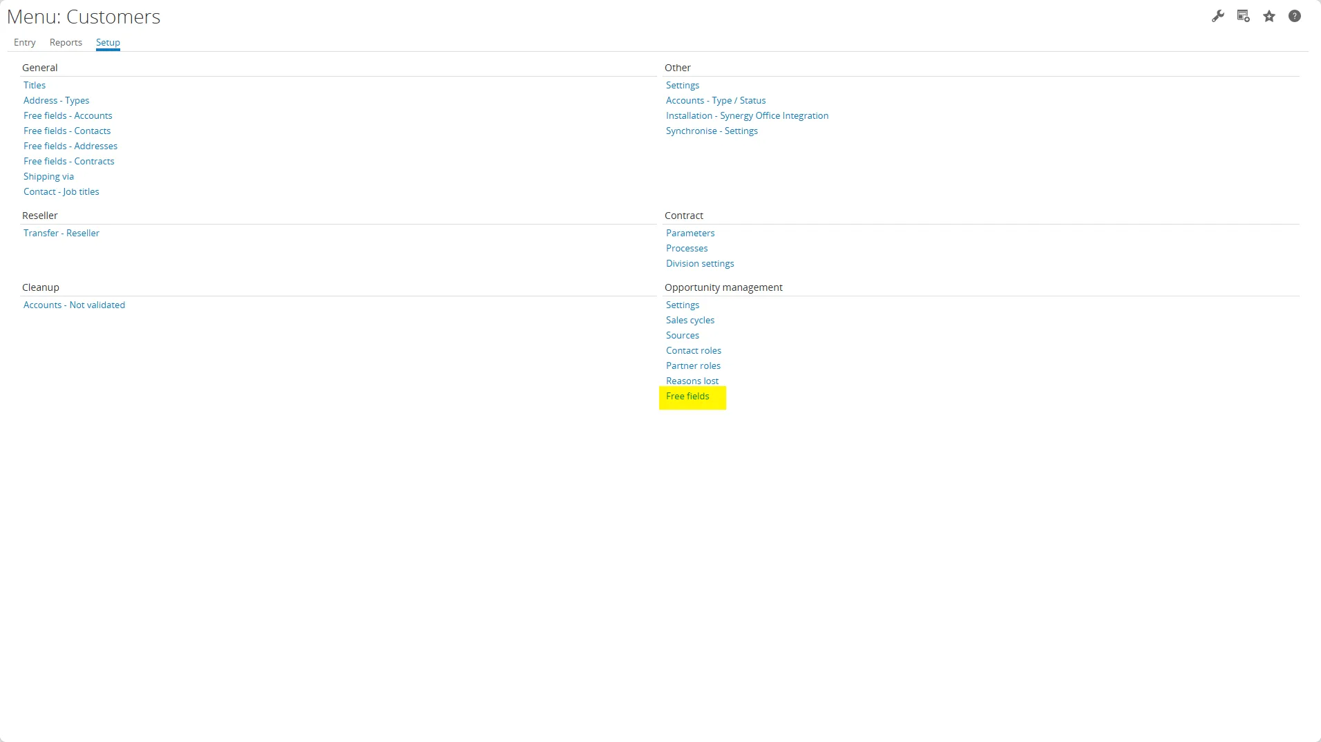Open Sales cycles under Opportunity management

click(690, 320)
